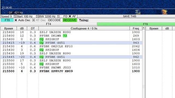Toggle the AF checkbox
This screenshot has height=98, width=175.
coord(70,16)
